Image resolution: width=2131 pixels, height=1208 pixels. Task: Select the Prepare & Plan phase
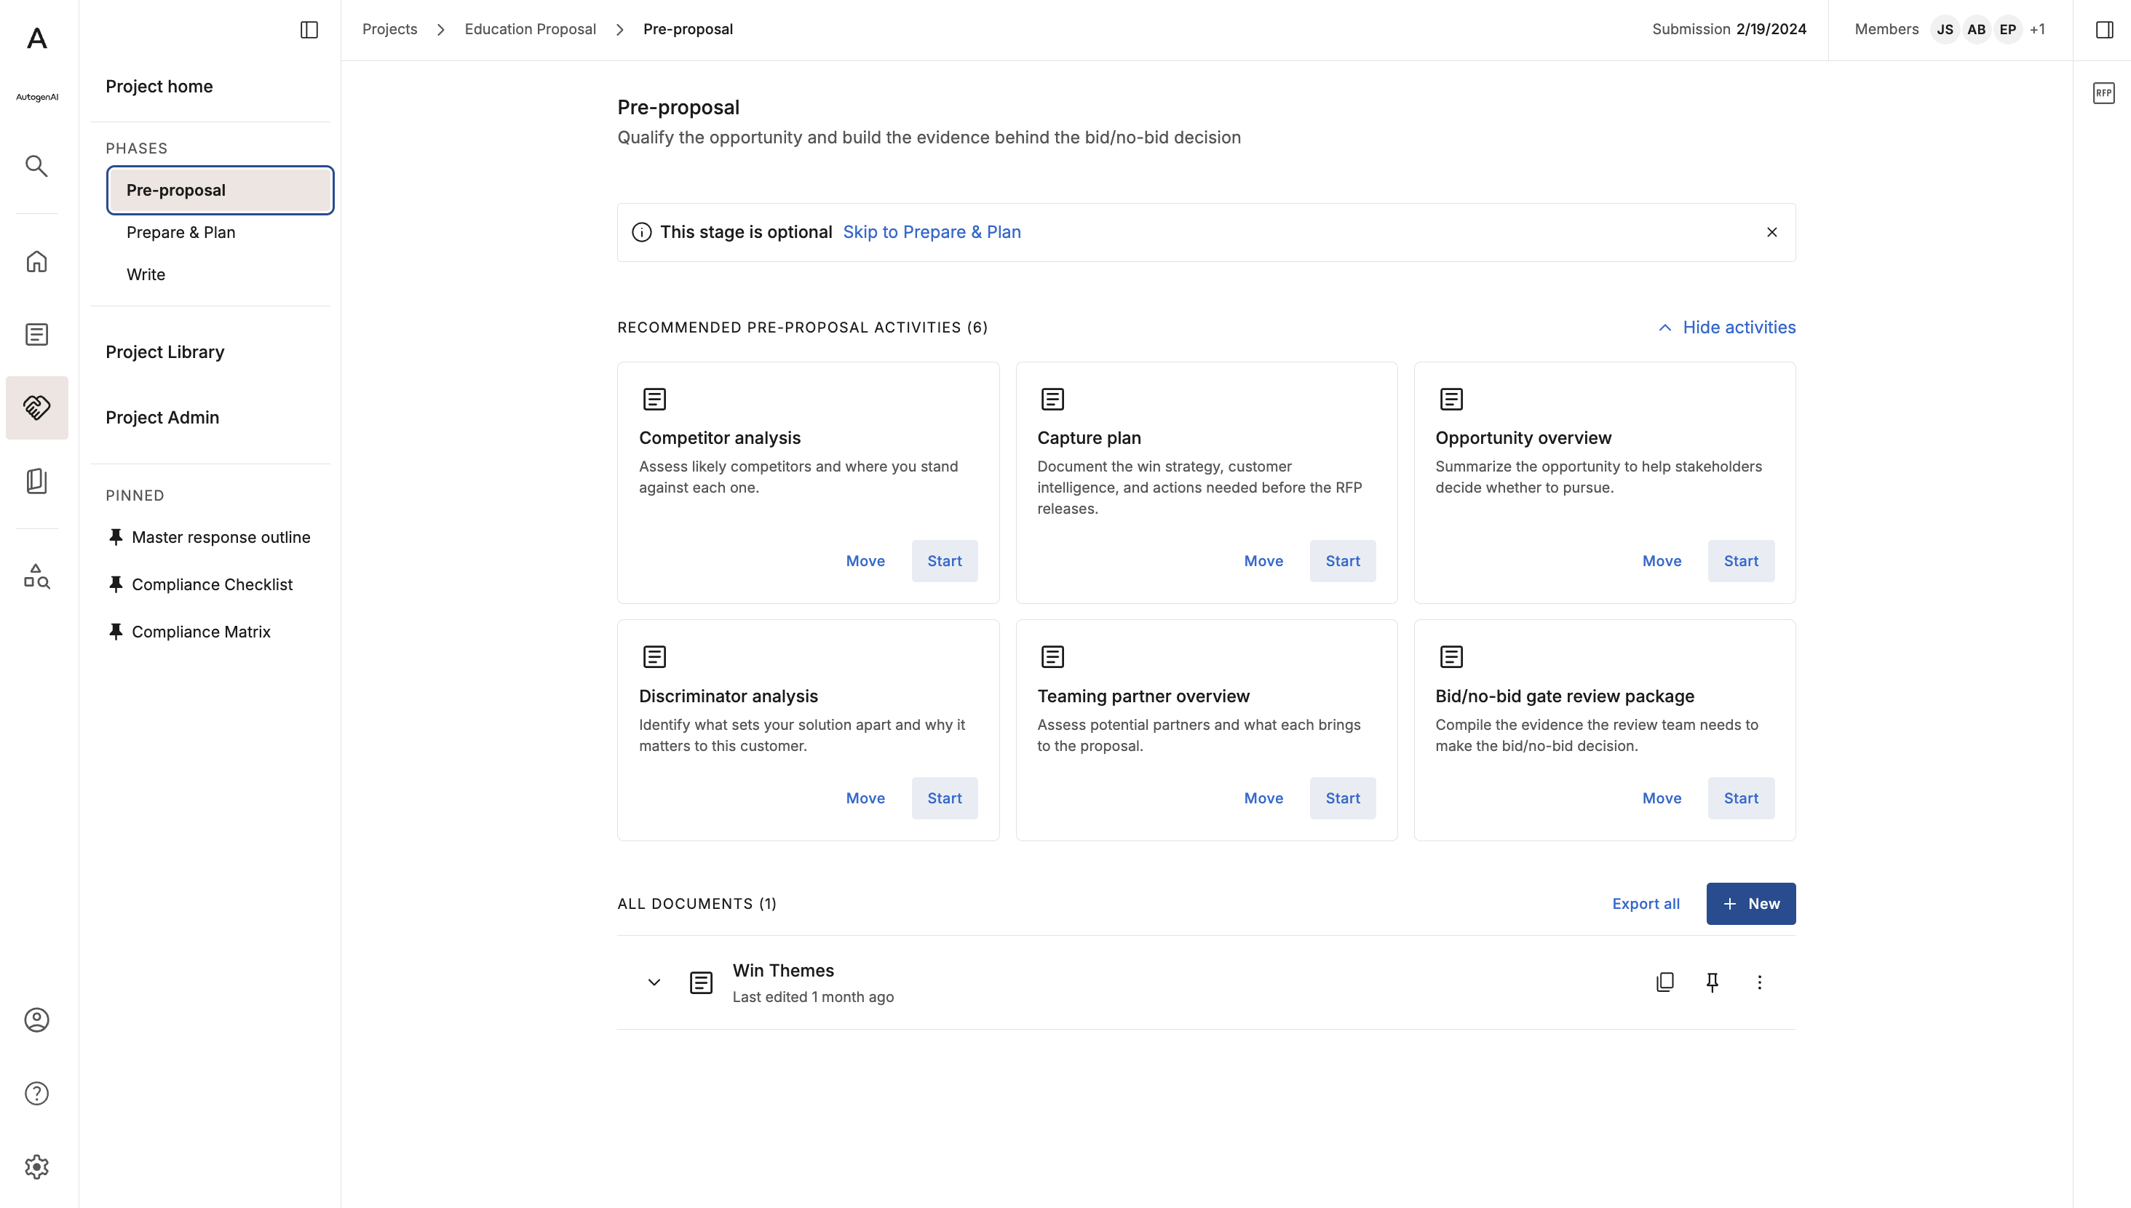(180, 232)
